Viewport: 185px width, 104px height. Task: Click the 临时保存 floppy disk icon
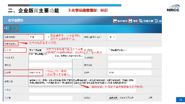(x=115, y=21)
